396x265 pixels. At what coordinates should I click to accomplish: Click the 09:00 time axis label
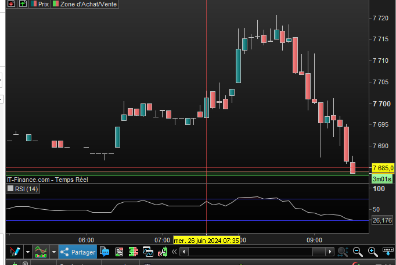(x=315, y=240)
